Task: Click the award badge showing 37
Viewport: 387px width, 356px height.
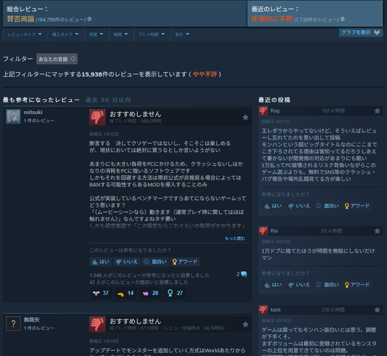Action: tap(101, 293)
